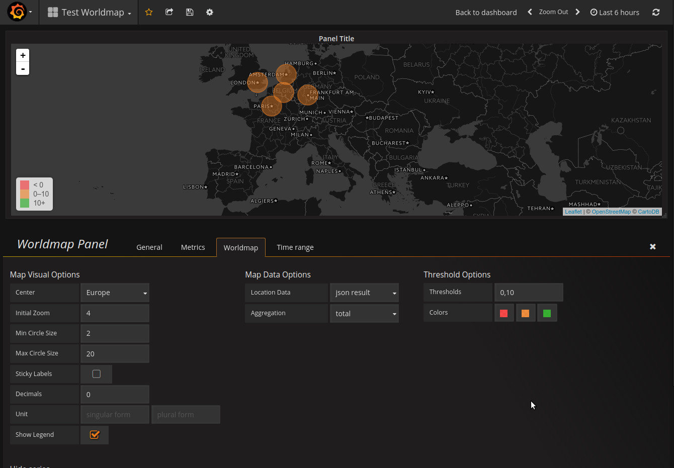Close the panel editor with the X icon
The height and width of the screenshot is (468, 674).
(653, 246)
